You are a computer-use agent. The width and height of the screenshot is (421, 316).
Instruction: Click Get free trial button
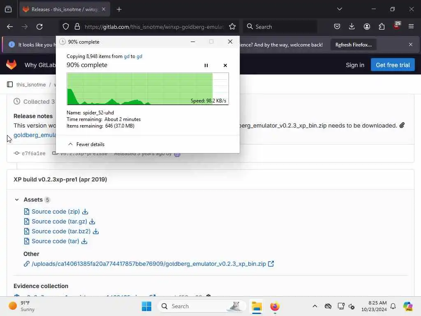click(393, 65)
